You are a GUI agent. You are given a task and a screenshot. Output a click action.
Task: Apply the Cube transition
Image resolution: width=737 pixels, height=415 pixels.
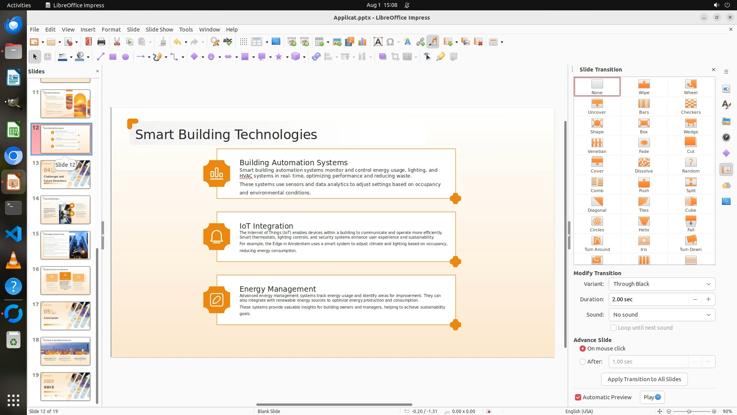690,204
